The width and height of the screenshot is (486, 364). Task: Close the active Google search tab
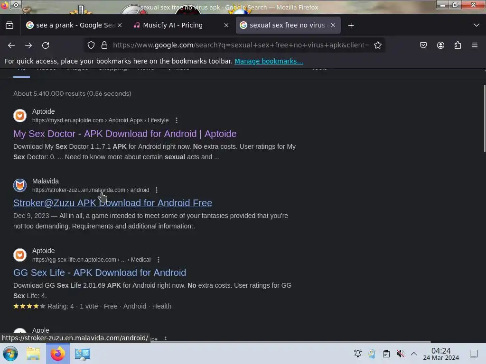[x=333, y=26]
